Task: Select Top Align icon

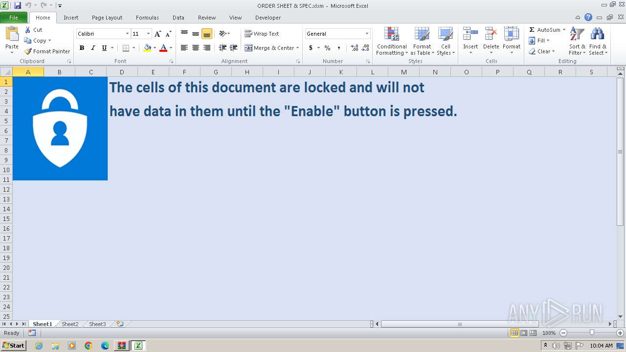Action: pos(184,34)
